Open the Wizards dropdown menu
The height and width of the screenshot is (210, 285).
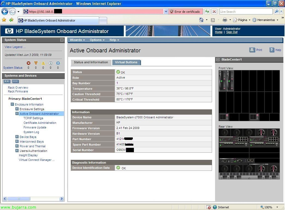(x=77, y=40)
